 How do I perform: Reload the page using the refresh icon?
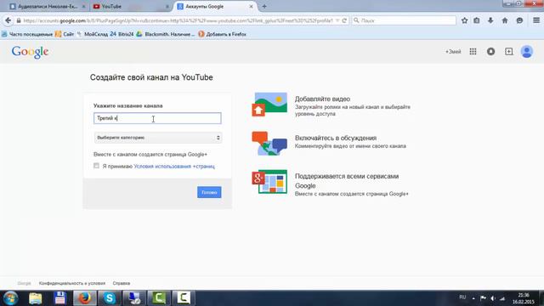pyautogui.click(x=344, y=20)
